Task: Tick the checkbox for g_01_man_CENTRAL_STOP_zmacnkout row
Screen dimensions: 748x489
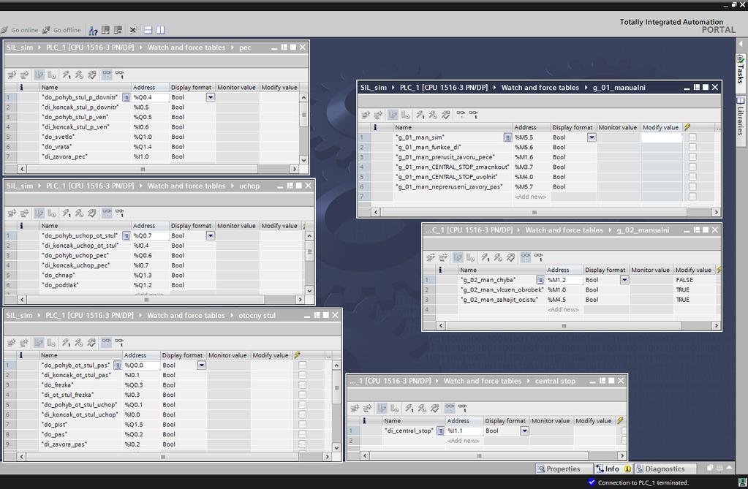Action: tap(692, 167)
